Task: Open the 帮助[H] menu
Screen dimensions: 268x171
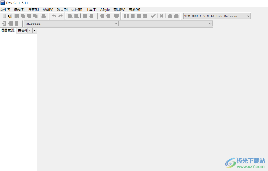Action: click(x=135, y=10)
